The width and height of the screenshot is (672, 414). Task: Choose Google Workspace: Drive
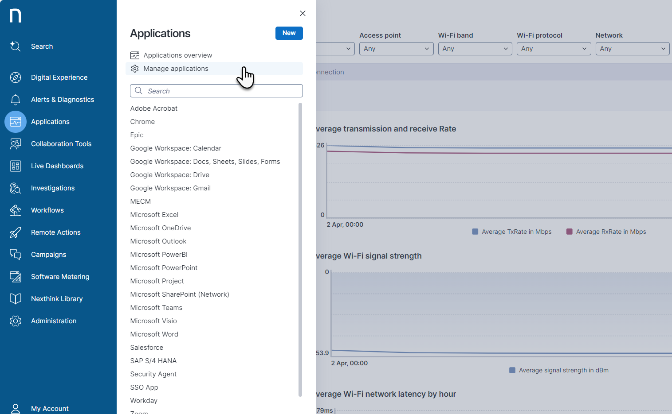[x=169, y=175]
